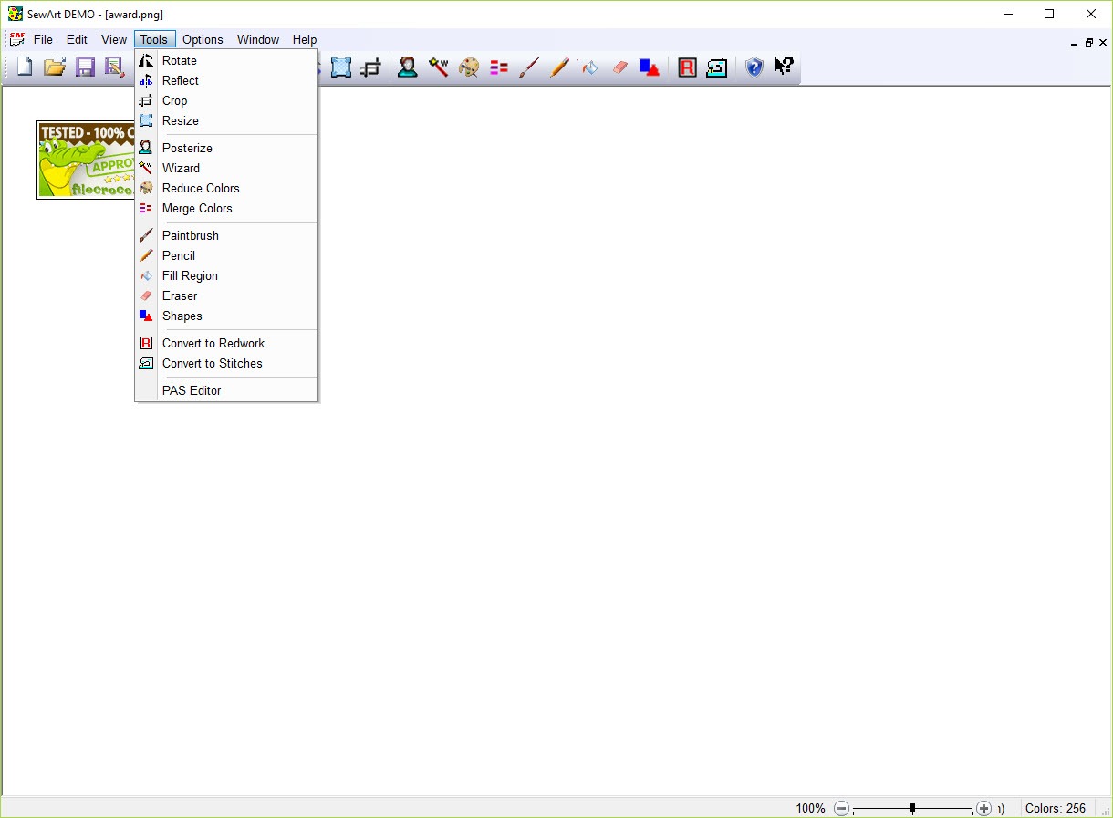Screen dimensions: 1113x818
Task: Select the Eraser icon in the toolbar
Action: coord(619,67)
